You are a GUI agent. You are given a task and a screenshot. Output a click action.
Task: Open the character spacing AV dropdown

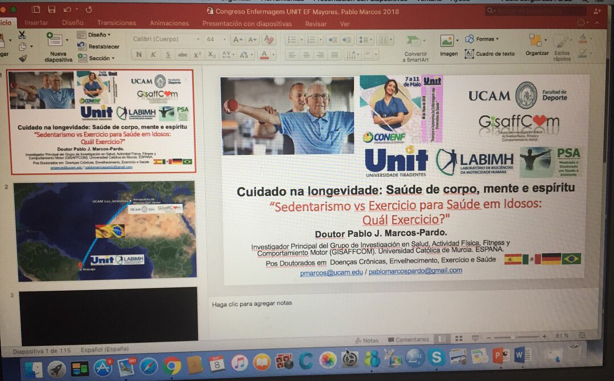(x=227, y=55)
